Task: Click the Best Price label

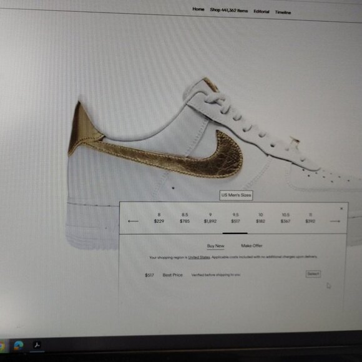Action: (x=172, y=275)
